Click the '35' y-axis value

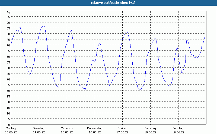pos(8,85)
